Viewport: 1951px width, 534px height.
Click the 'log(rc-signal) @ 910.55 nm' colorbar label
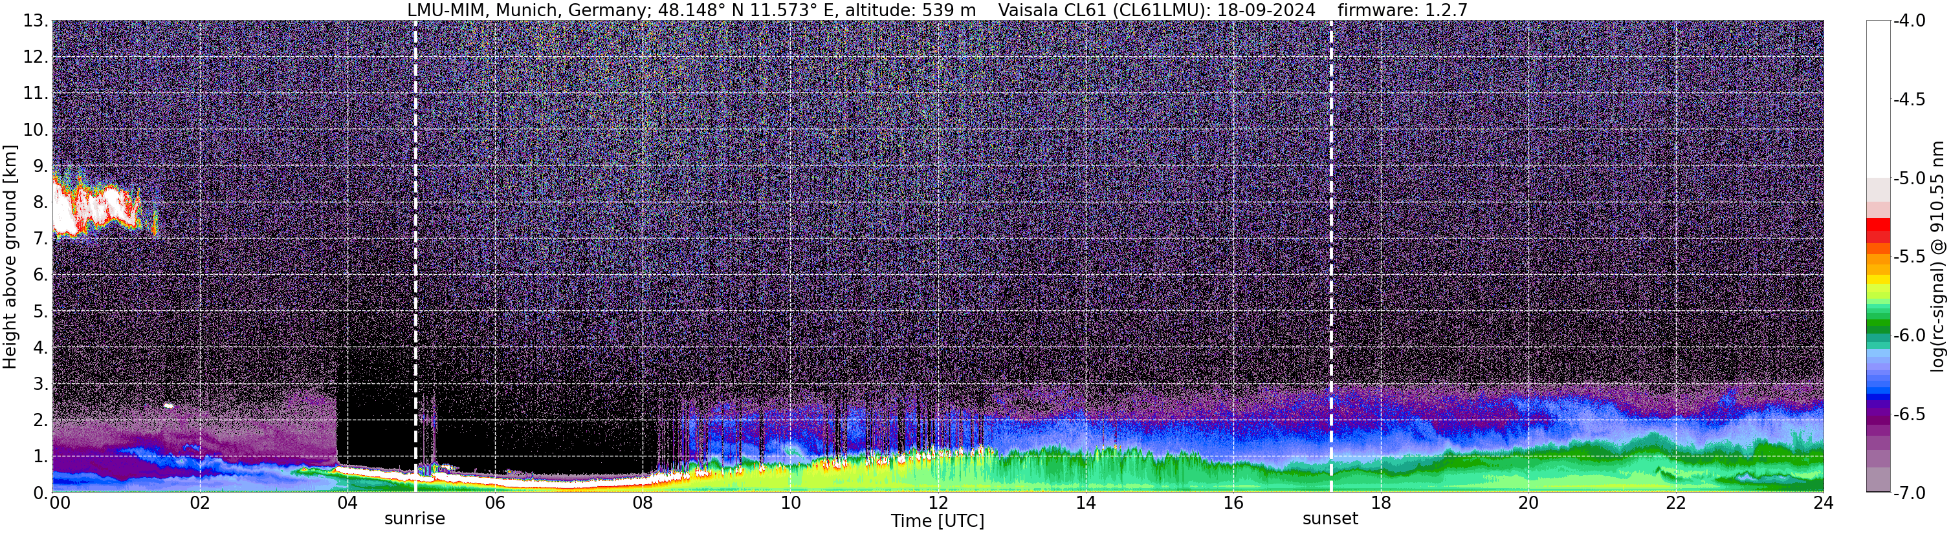[x=1937, y=257]
